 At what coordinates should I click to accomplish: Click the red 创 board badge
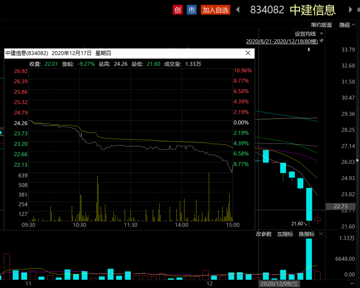tap(177, 10)
